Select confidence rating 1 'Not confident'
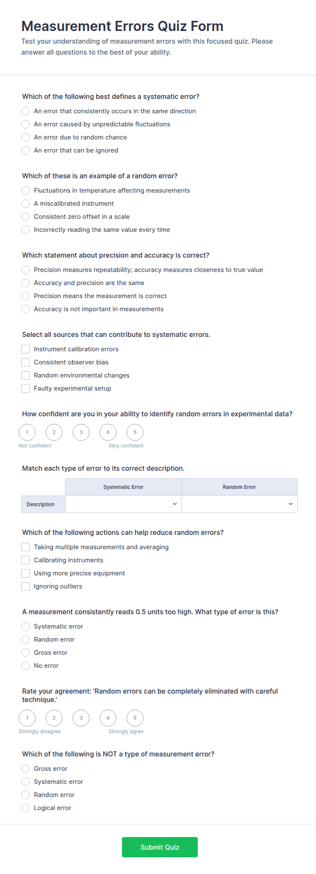 click(27, 432)
